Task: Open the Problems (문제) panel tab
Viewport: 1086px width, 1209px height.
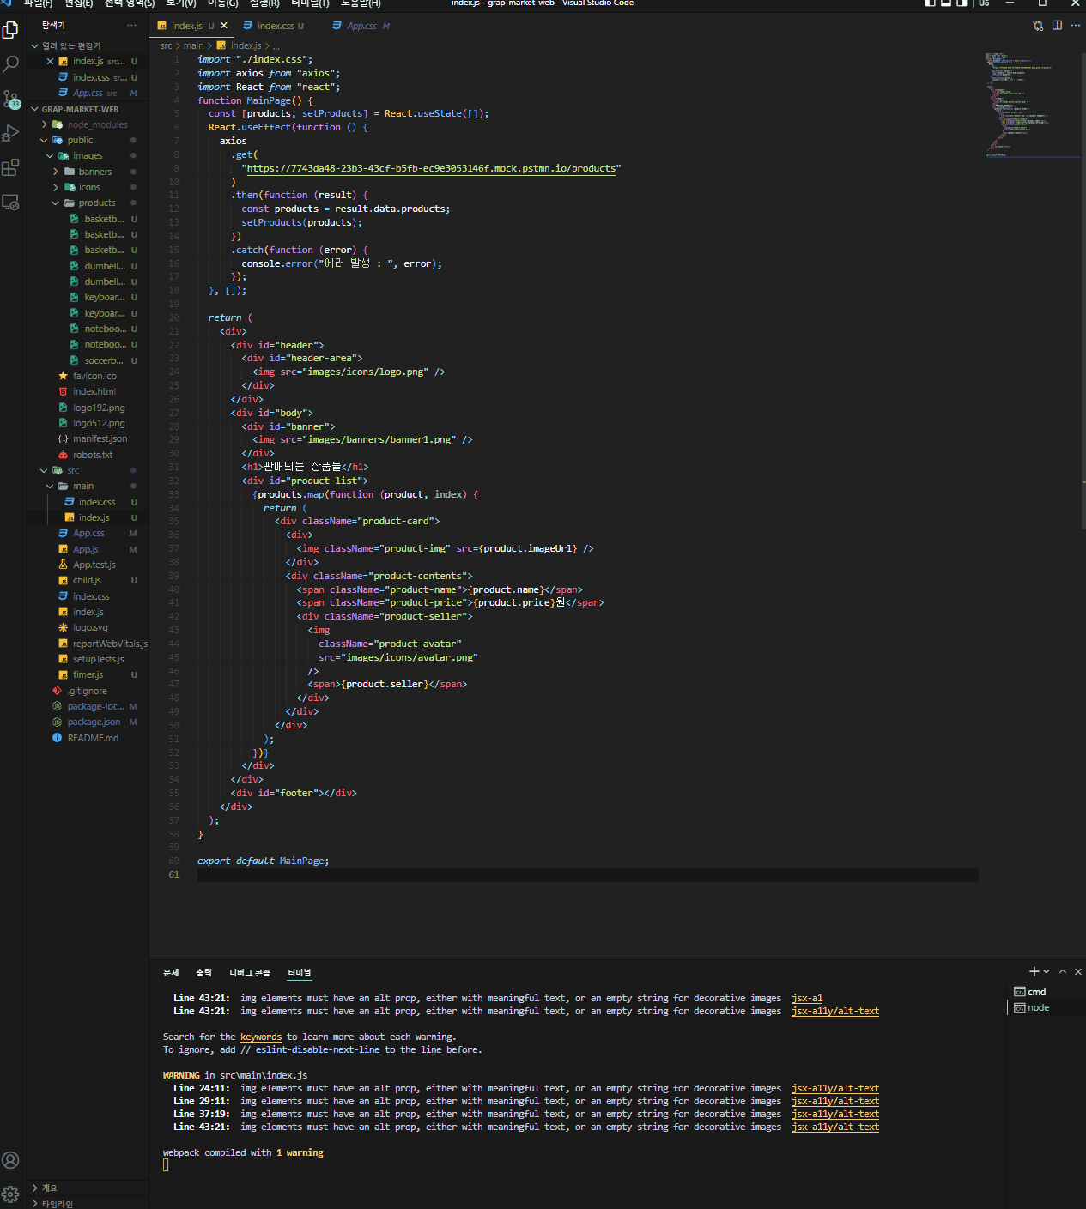Action: pos(171,973)
